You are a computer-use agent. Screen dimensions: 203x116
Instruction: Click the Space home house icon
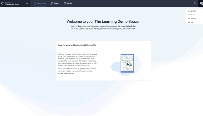point(35,3)
